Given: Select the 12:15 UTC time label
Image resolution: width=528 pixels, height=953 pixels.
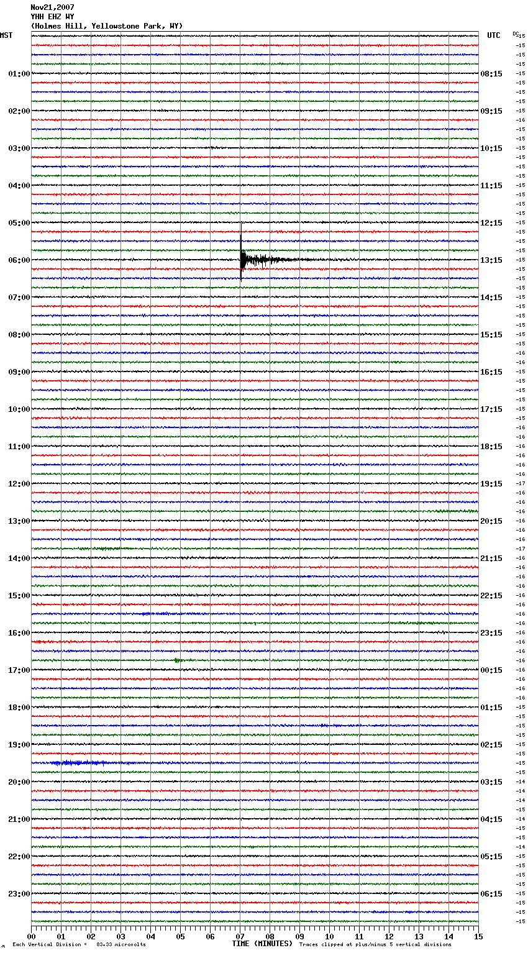Looking at the screenshot, I should click(x=491, y=223).
